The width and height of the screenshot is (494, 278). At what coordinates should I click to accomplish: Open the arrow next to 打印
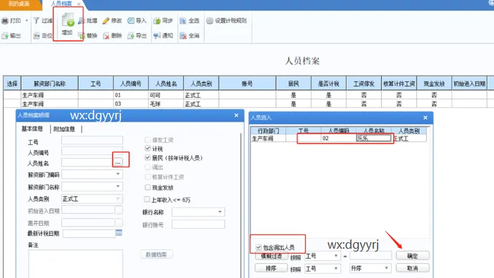(26, 21)
